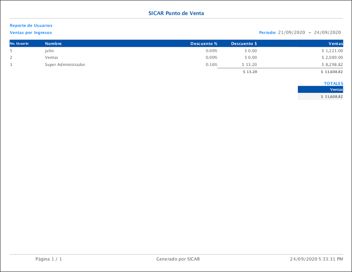This screenshot has width=352, height=272.
Task: Click the Descuento % column header
Action: 204,44
